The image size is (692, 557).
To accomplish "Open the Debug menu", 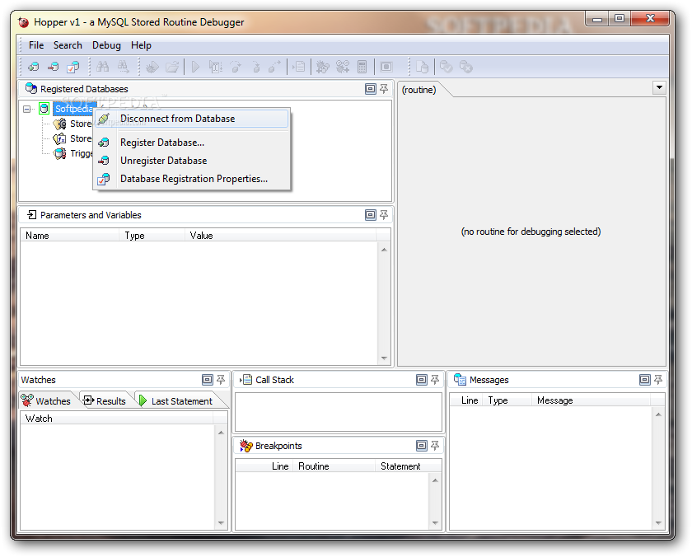I will click(x=106, y=45).
